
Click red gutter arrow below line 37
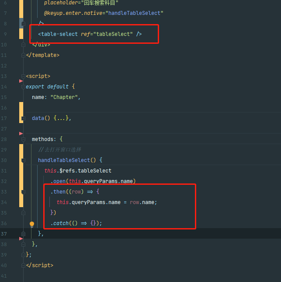(x=21, y=239)
